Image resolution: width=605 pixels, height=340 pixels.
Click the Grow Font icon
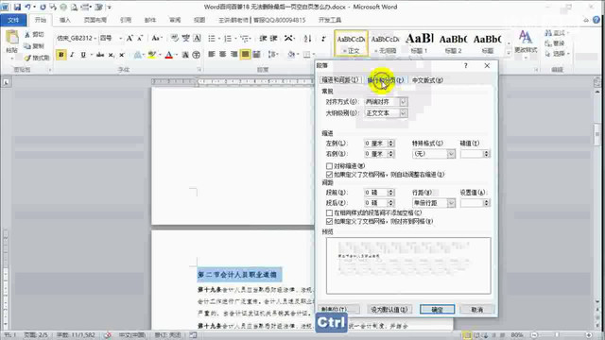coord(130,38)
